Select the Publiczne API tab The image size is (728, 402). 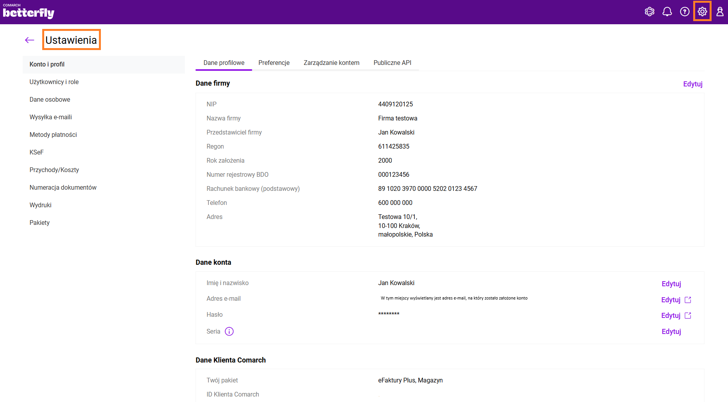pyautogui.click(x=392, y=63)
